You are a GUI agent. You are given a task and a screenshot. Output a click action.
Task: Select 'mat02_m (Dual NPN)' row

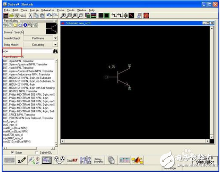tap(29, 128)
